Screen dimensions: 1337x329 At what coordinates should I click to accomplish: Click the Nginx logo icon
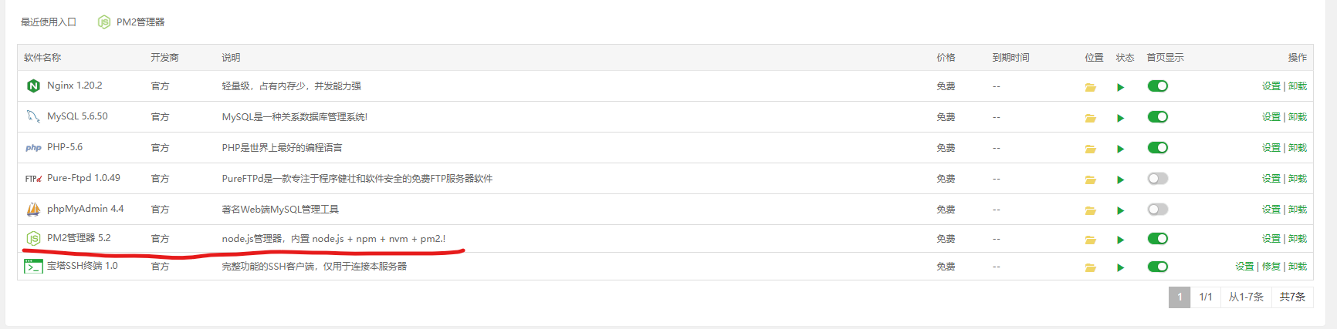click(33, 86)
